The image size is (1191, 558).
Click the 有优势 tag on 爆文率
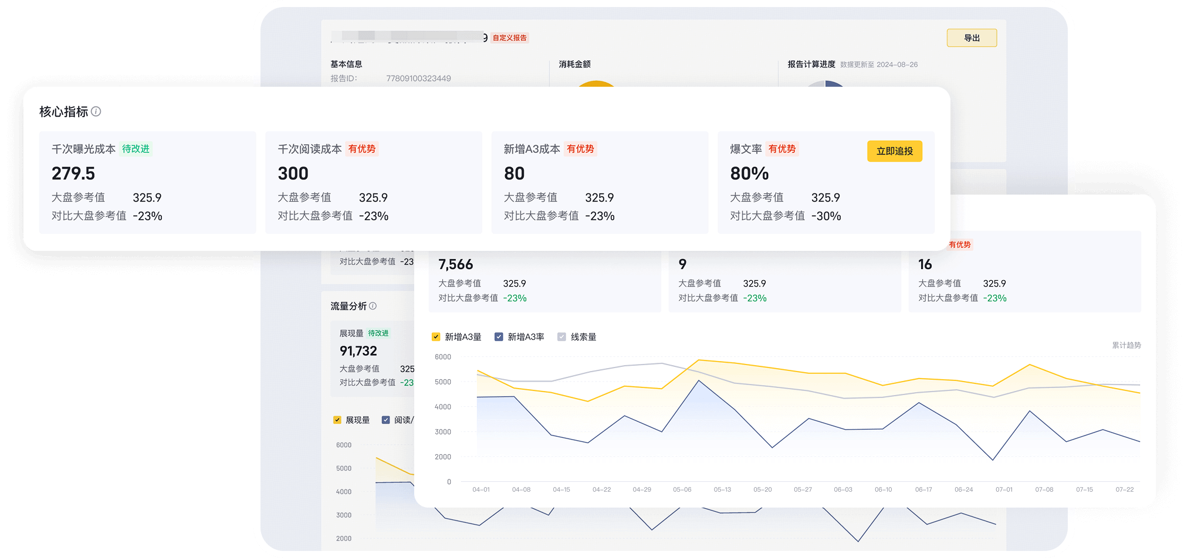(x=782, y=149)
